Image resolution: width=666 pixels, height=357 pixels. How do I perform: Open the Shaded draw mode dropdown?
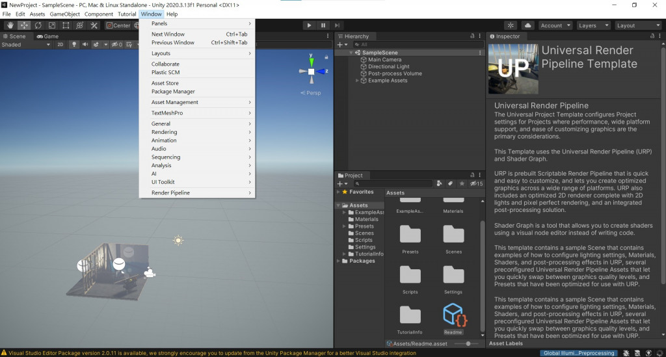tap(25, 45)
